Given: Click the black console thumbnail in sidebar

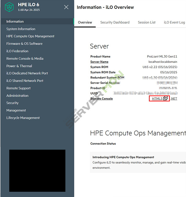Looking at the screenshot, I should pos(37,171).
